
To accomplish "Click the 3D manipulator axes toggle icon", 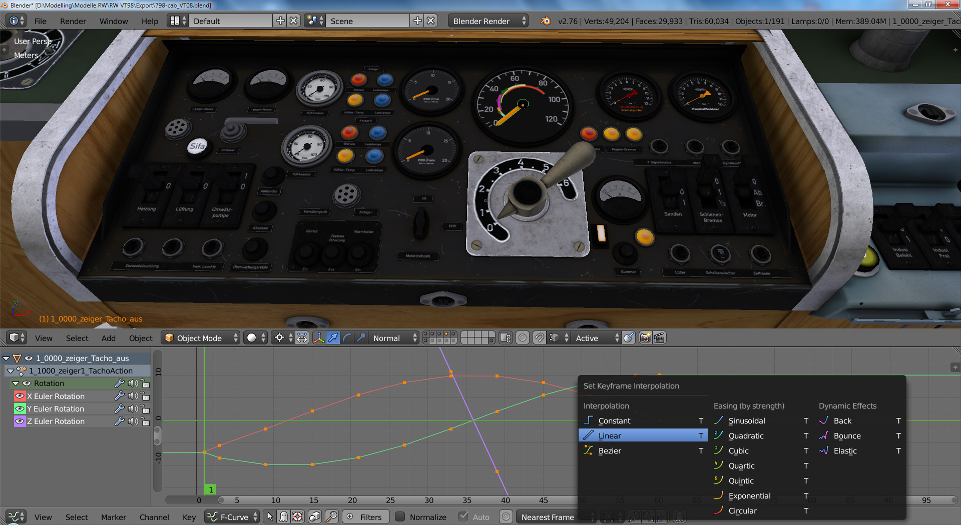I will click(x=319, y=338).
